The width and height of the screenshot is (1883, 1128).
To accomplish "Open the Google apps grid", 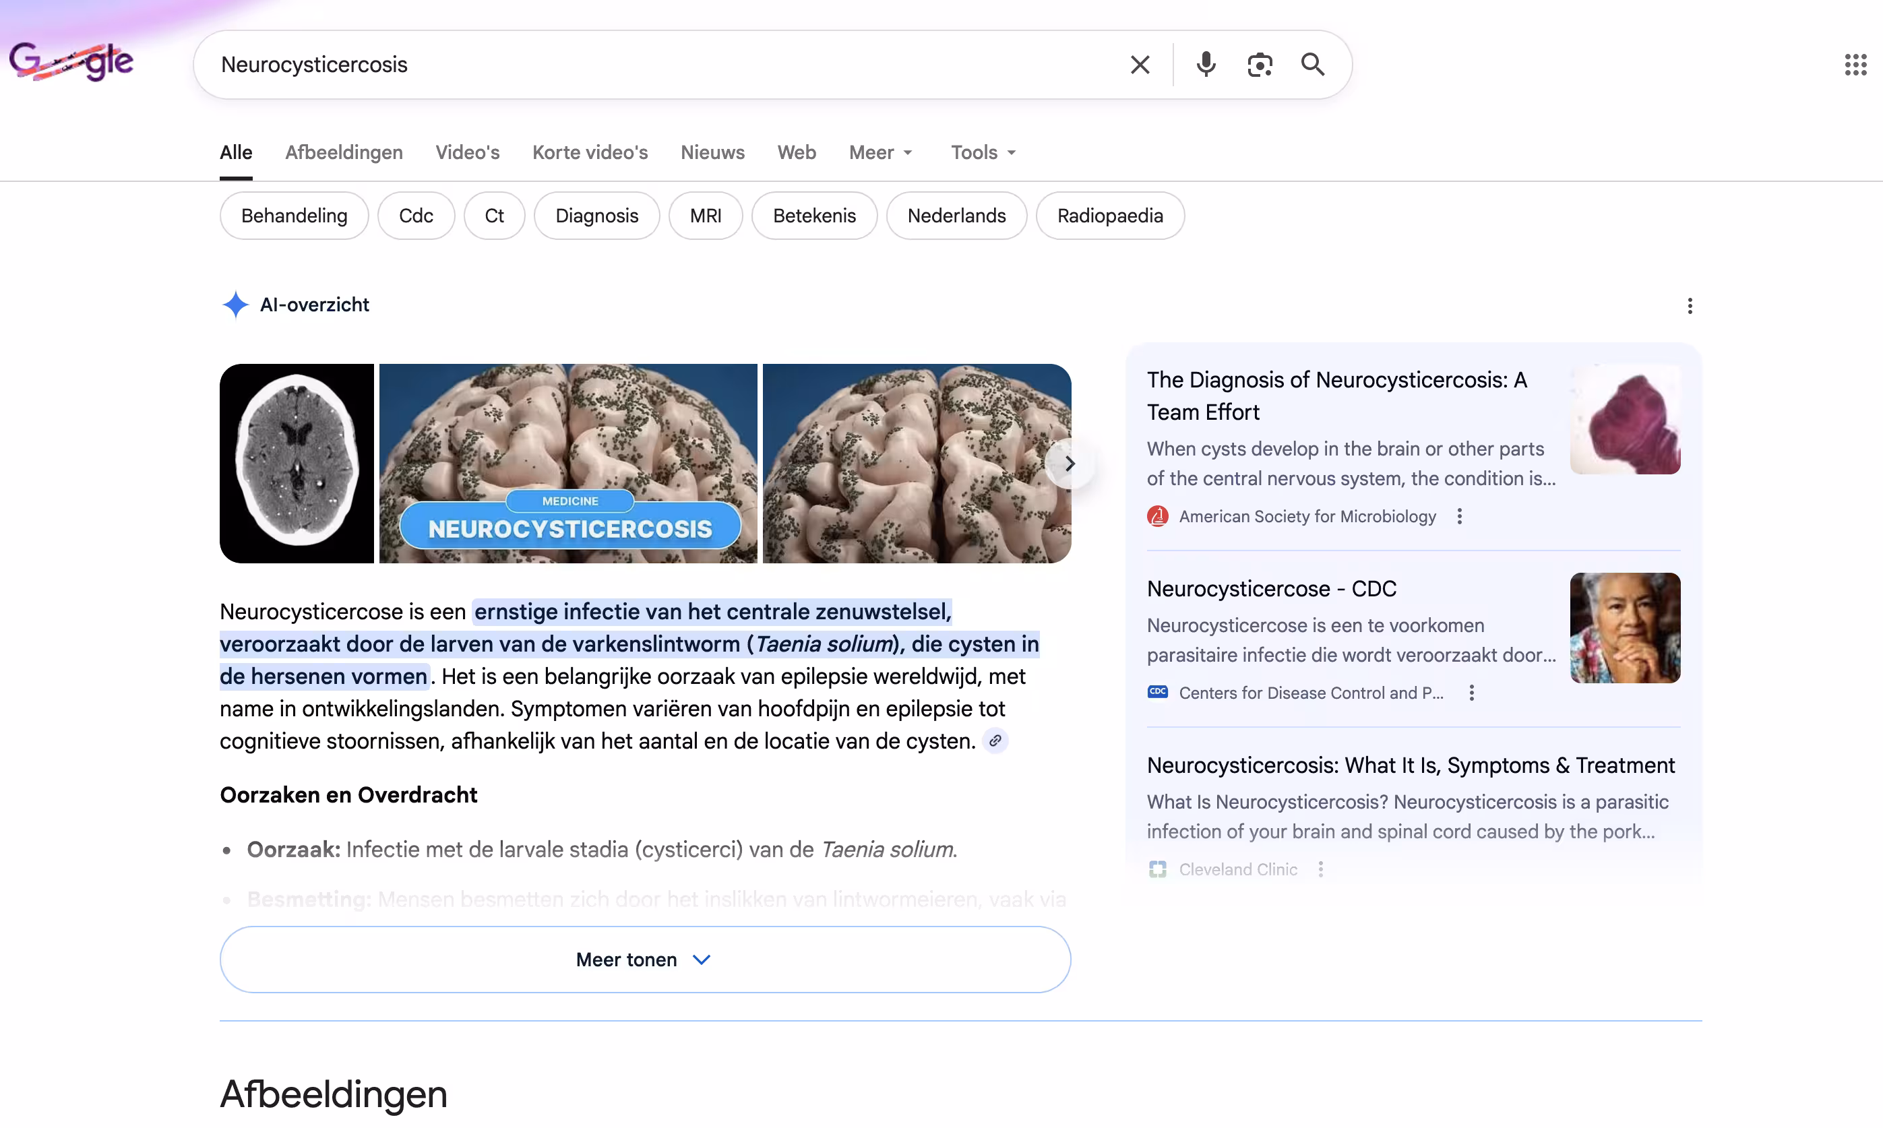I will (x=1855, y=65).
